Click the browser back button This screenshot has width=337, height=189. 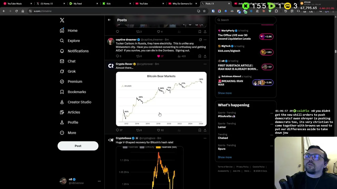[x=4, y=11]
